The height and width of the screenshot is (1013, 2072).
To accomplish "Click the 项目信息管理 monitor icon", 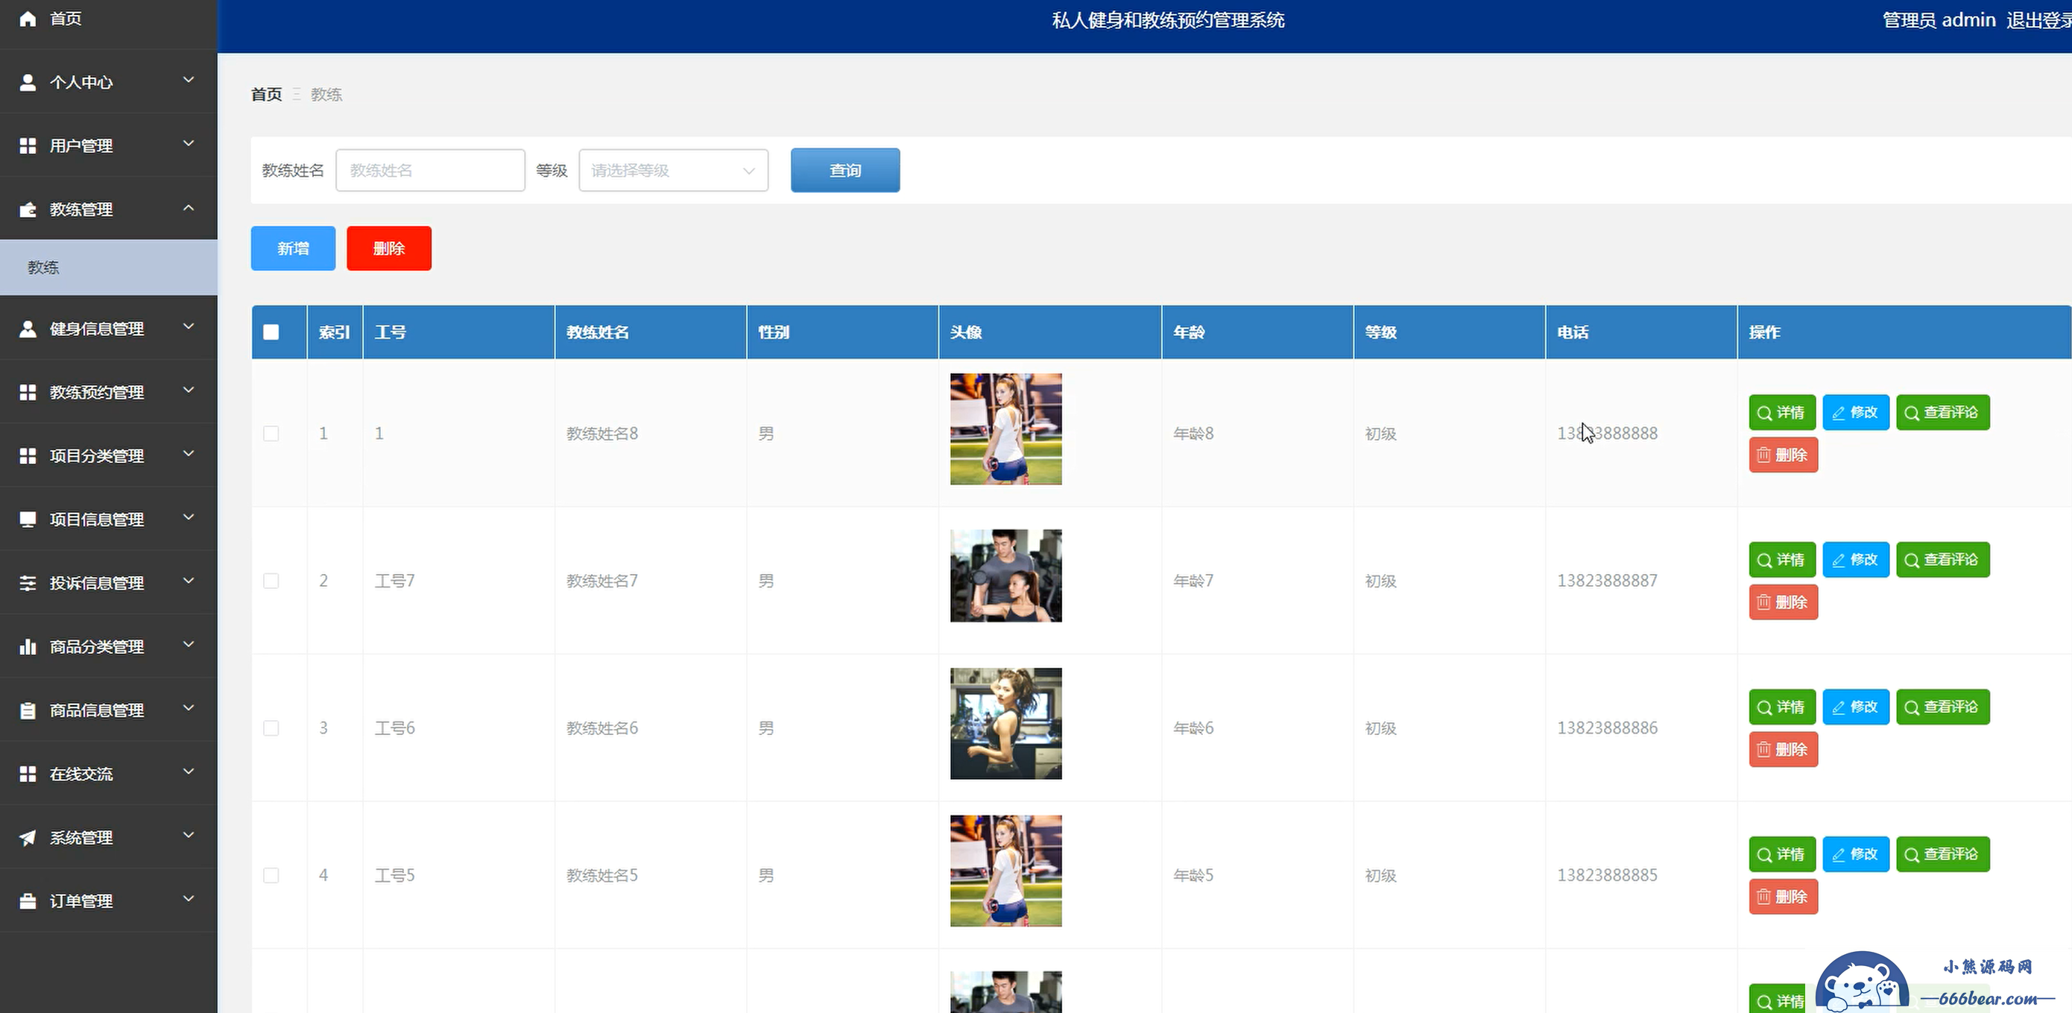I will [x=28, y=519].
